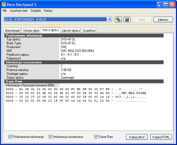Image resolution: width=177 pixels, height=145 pixels.
Task: Uncheck Podstawowe informacje checkbox
Action: [10, 137]
